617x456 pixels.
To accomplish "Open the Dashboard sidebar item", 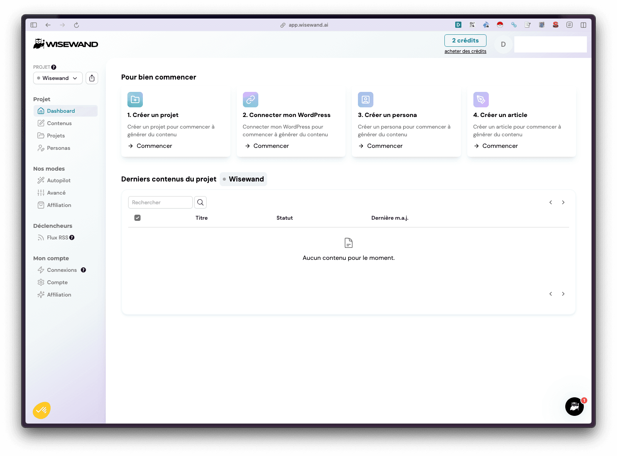I will pos(65,111).
